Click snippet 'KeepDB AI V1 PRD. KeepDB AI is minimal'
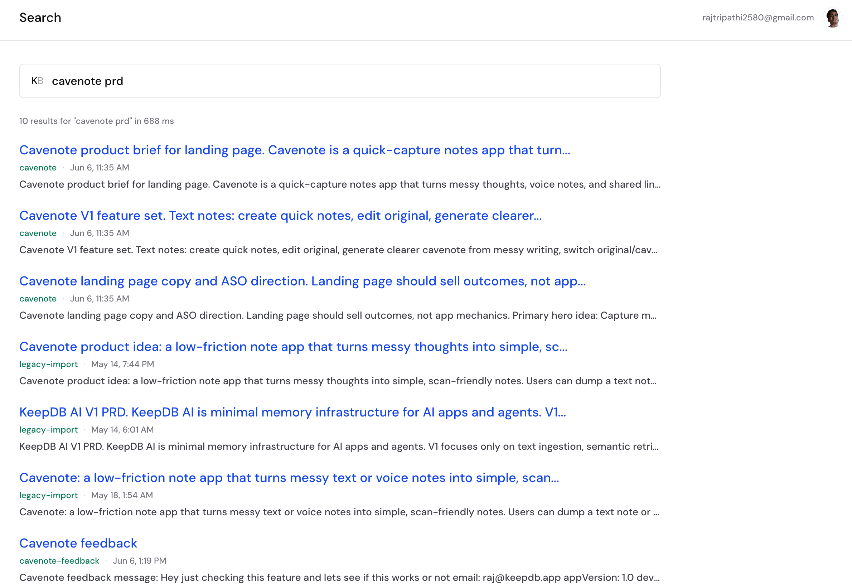This screenshot has height=588, width=852. click(x=339, y=447)
